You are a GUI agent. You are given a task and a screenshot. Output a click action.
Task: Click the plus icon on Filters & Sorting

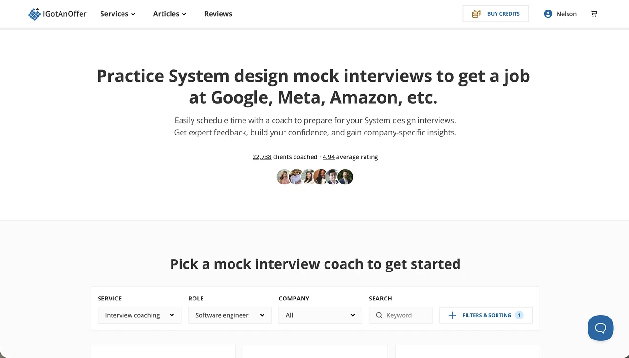click(x=452, y=315)
